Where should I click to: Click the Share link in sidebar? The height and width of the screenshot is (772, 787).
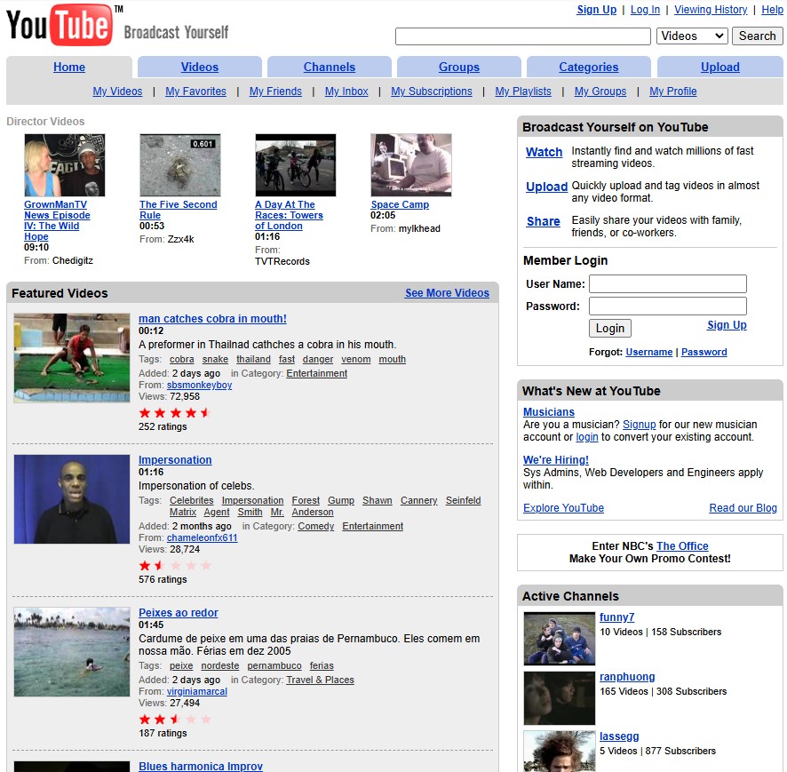[543, 221]
